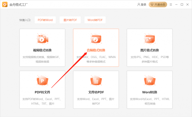Click the 金舟格式工厂 app logo icon

point(5,4)
